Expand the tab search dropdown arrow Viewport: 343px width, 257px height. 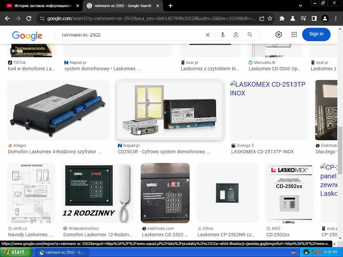tap(300, 6)
